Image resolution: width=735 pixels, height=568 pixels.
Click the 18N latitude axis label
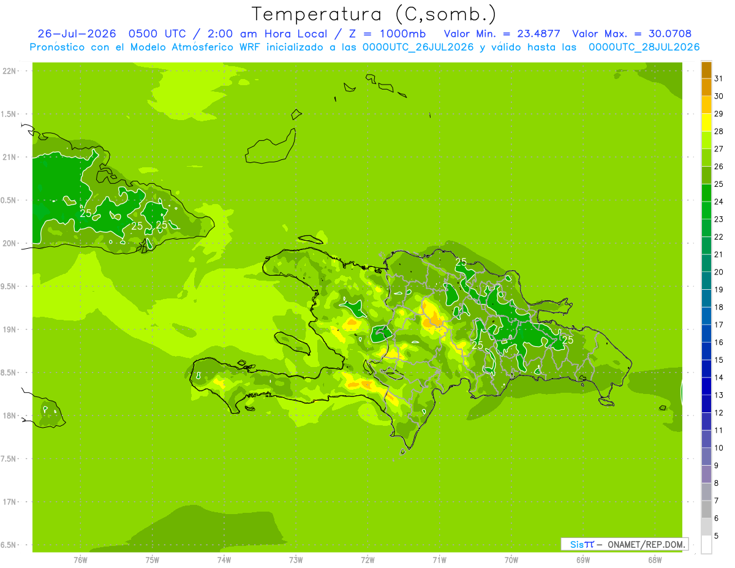[x=10, y=416]
